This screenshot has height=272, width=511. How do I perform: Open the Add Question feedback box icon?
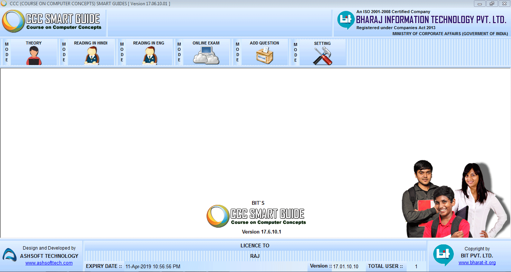(264, 55)
